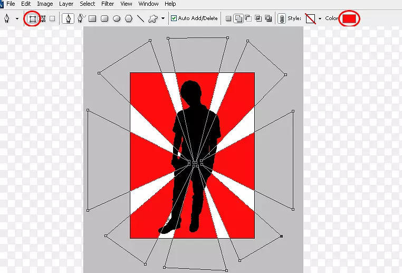
Task: Expand the tool preset picker arrow
Action: point(17,18)
